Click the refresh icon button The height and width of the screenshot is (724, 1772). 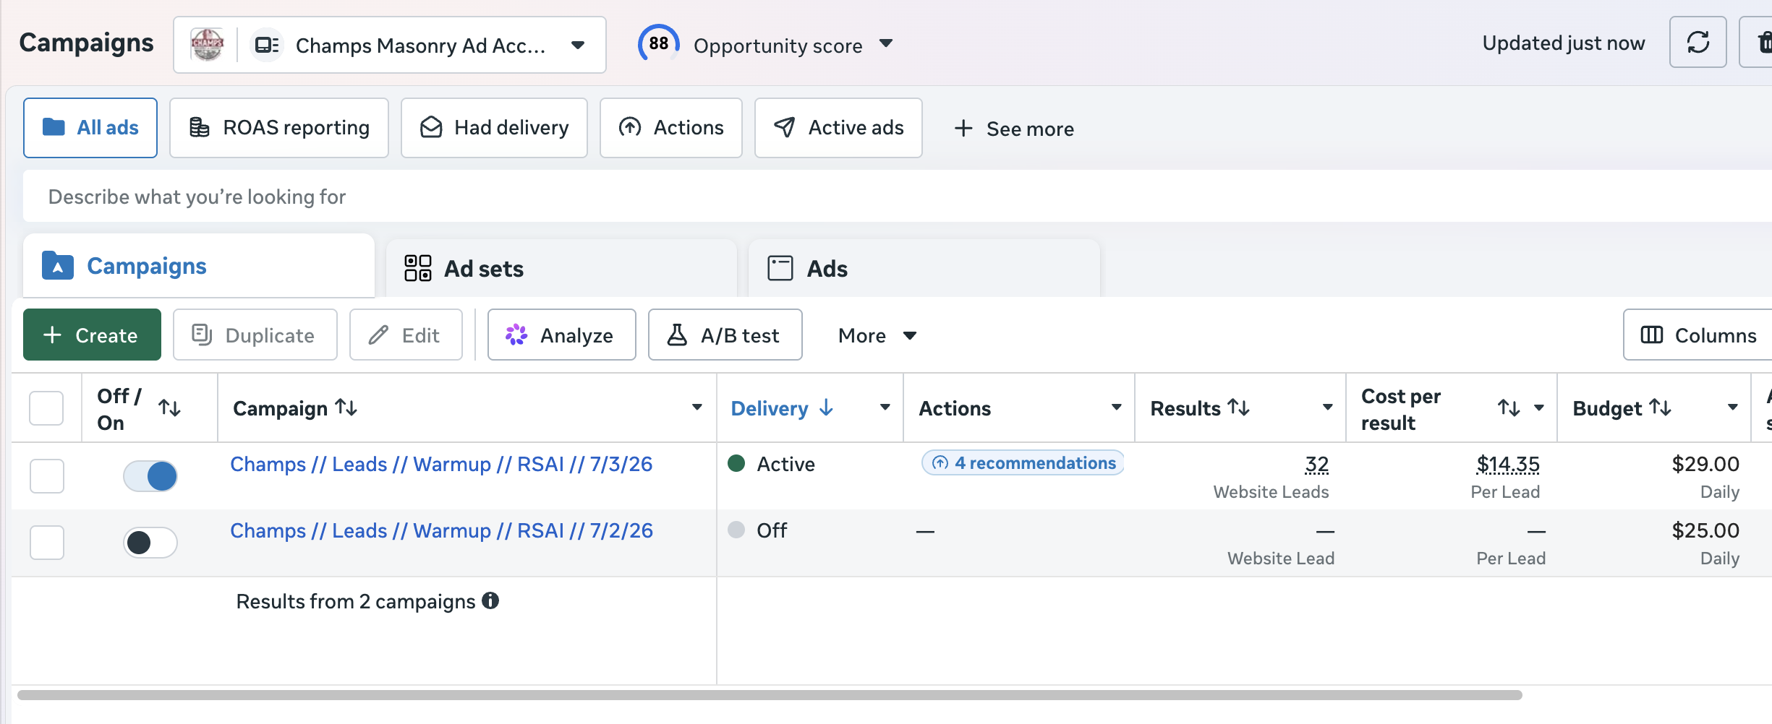tap(1698, 43)
